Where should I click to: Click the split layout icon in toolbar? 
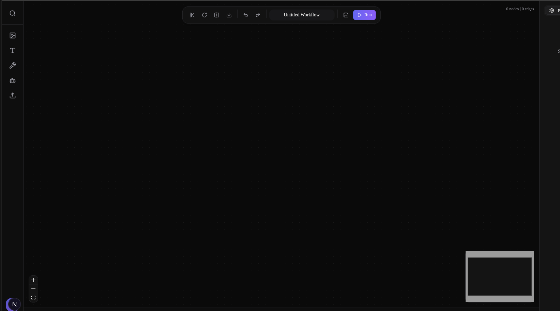(x=217, y=15)
